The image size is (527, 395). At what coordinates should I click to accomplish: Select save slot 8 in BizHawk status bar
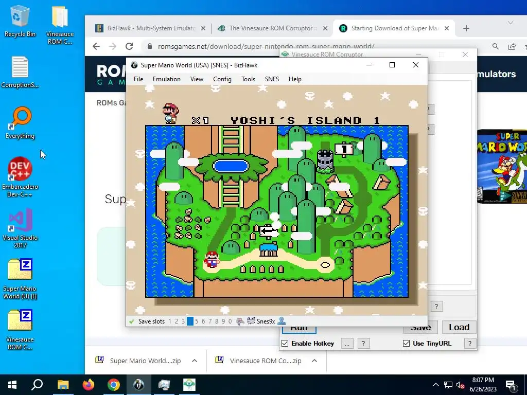click(x=217, y=321)
